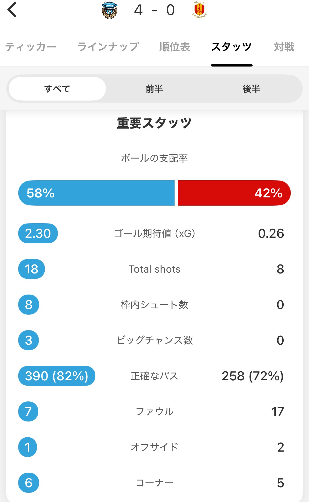Select the スタッツ tab
Image resolution: width=309 pixels, height=502 pixels.
231,47
